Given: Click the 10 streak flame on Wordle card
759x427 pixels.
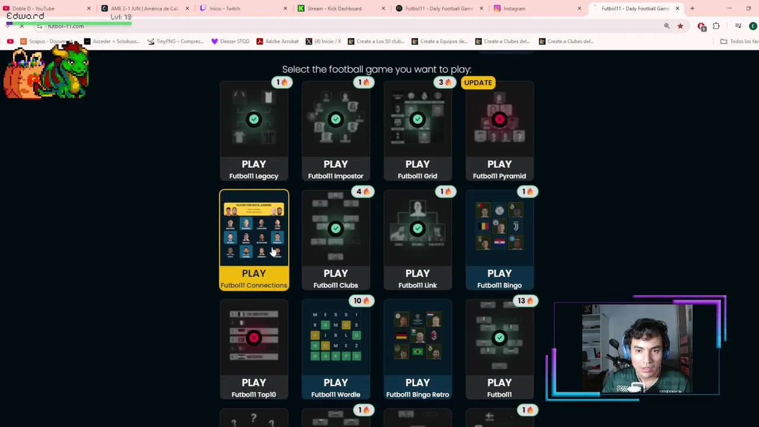Looking at the screenshot, I should (361, 301).
